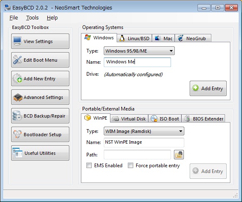Switch to the Linux/BSD tab
This screenshot has width=242, height=202.
tap(134, 38)
